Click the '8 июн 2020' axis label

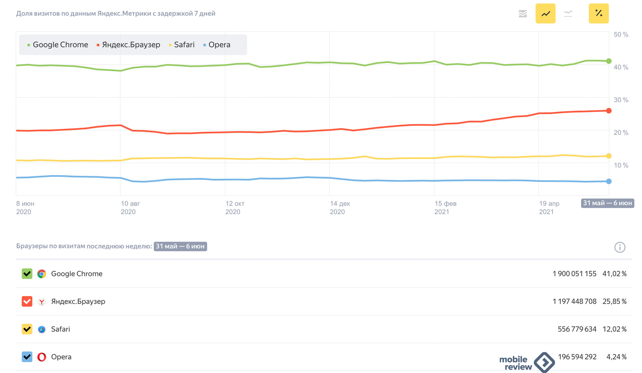click(25, 208)
